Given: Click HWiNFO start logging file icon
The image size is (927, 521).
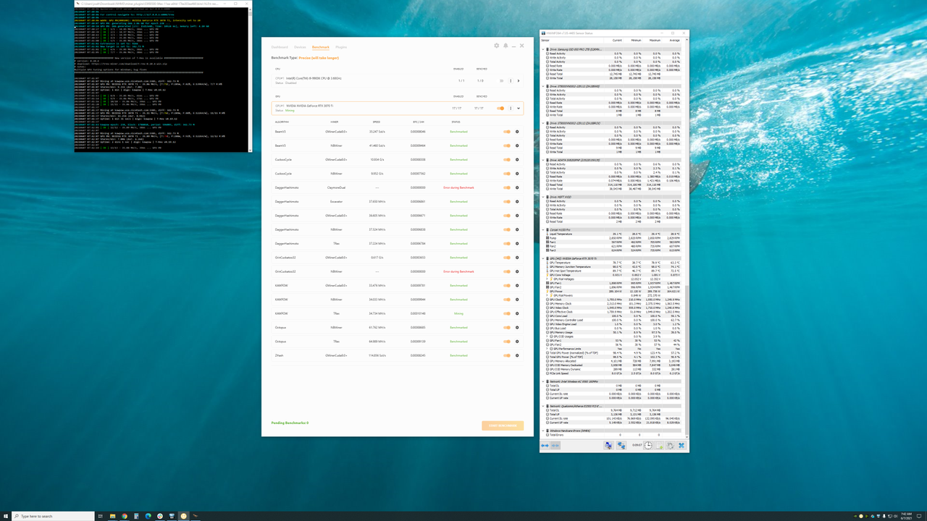Looking at the screenshot, I should coord(659,446).
